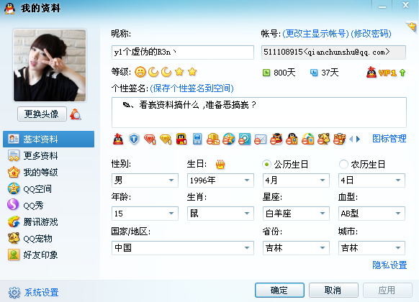419x302 pixels.
Task: Open the 血型 dropdown showing AB型
Action: coord(371,214)
